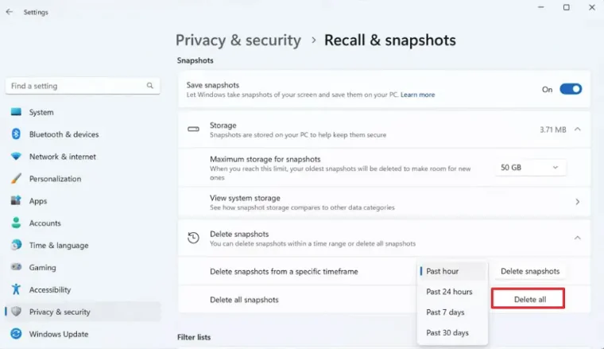This screenshot has width=604, height=349.
Task: Click the search magnifier icon
Action: [x=149, y=86]
